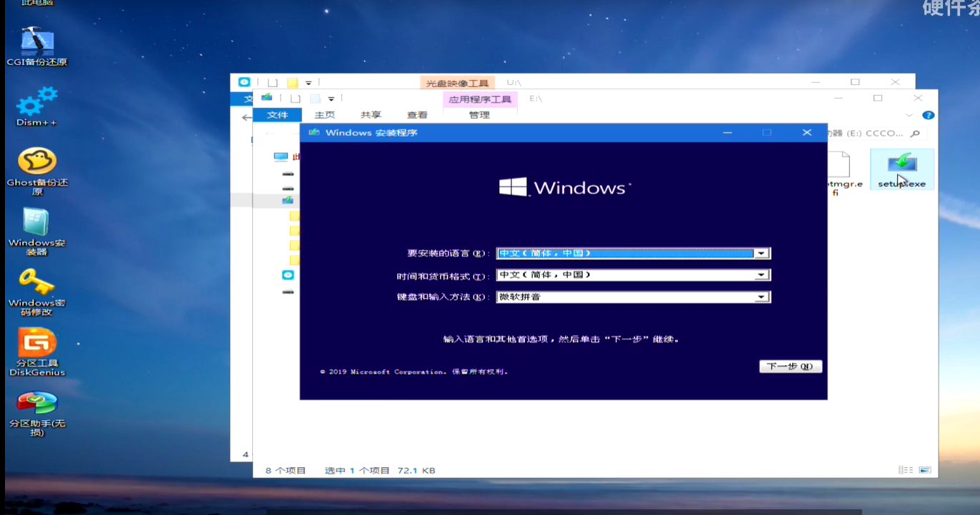Switch to the 共享 ribbon tab
Screen dimensions: 980x515
pos(371,115)
